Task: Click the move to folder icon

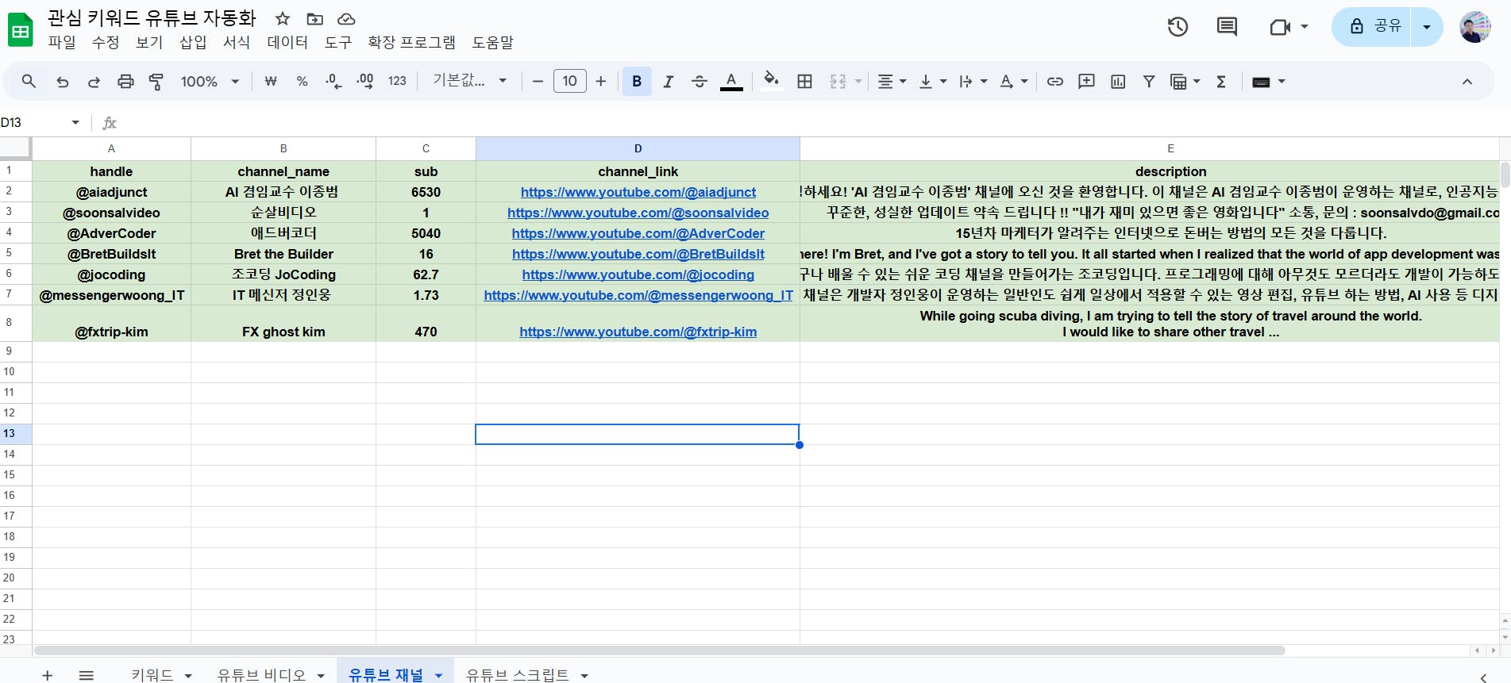Action: (314, 19)
